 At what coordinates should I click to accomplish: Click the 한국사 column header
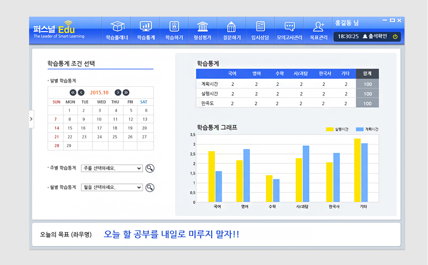(325, 74)
